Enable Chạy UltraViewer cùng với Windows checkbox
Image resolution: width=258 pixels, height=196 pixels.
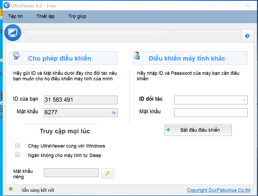click(17, 145)
